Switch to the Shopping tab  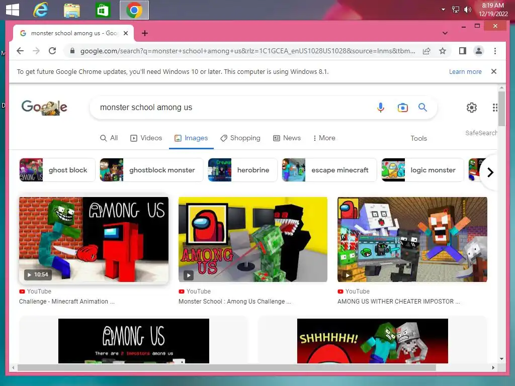(240, 138)
